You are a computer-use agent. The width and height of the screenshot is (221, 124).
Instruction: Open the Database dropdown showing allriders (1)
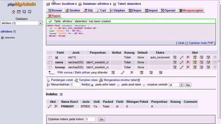[21, 23]
